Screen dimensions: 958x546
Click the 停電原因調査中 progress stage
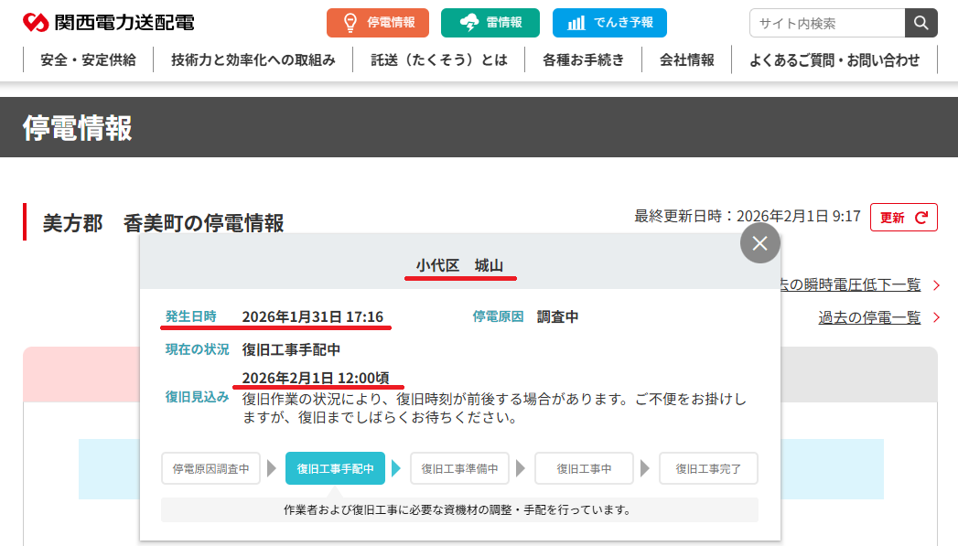click(x=210, y=467)
